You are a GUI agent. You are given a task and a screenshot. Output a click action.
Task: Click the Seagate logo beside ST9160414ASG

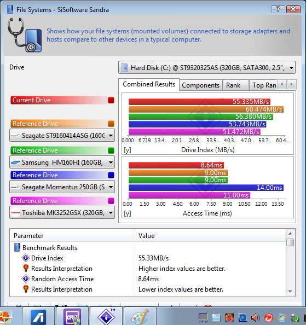(x=15, y=136)
